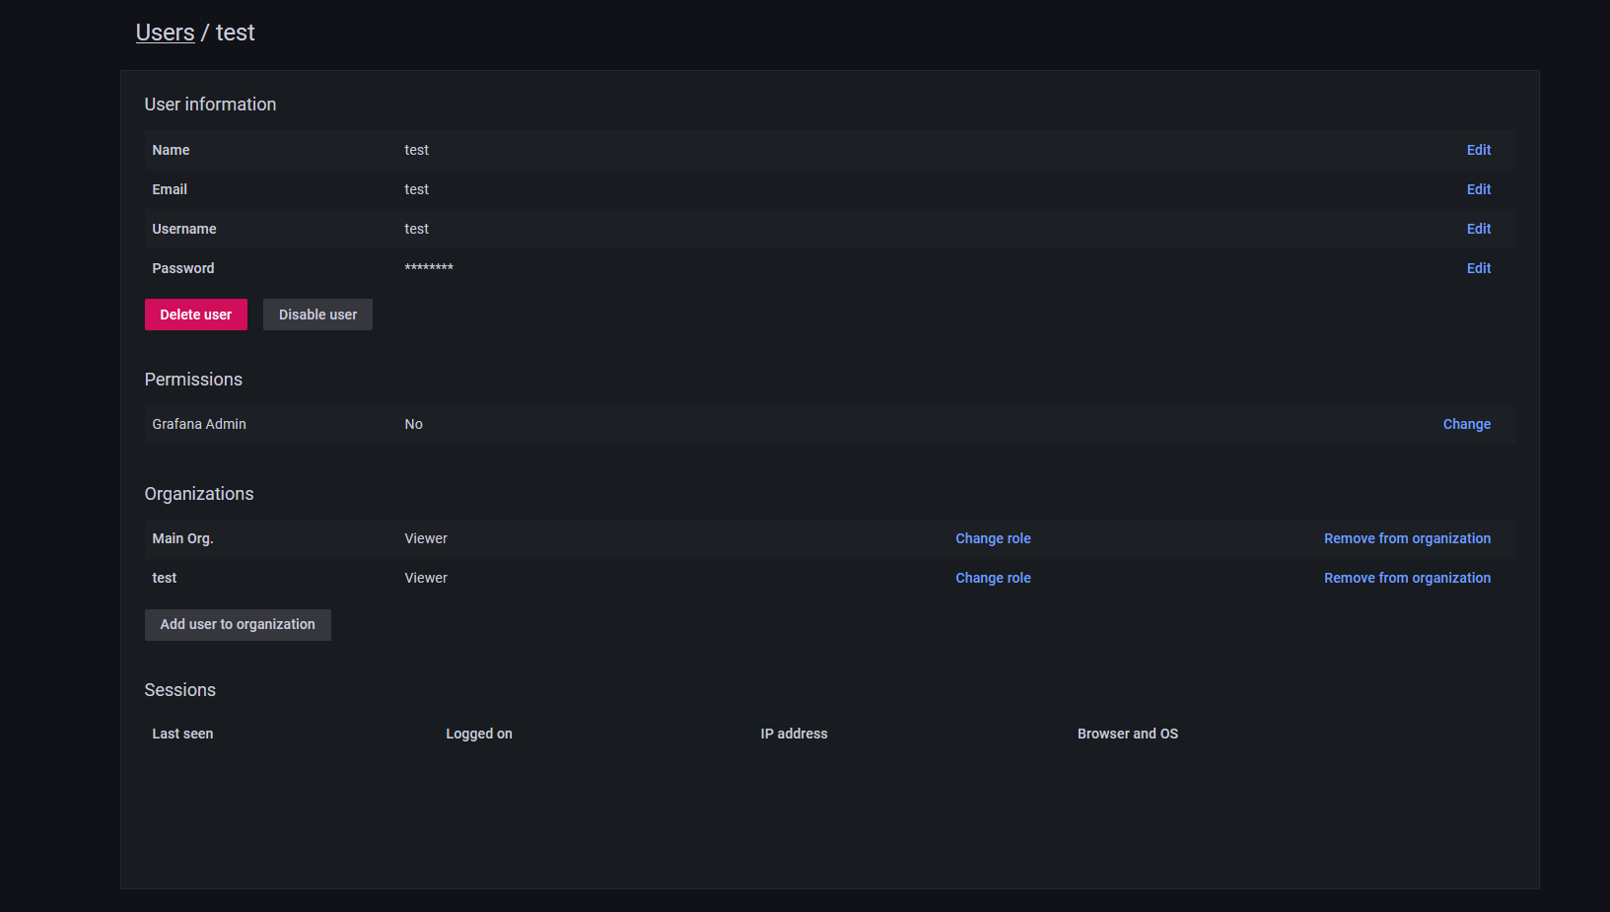Image resolution: width=1610 pixels, height=912 pixels.
Task: Remove user from the test organization
Action: 1407,578
